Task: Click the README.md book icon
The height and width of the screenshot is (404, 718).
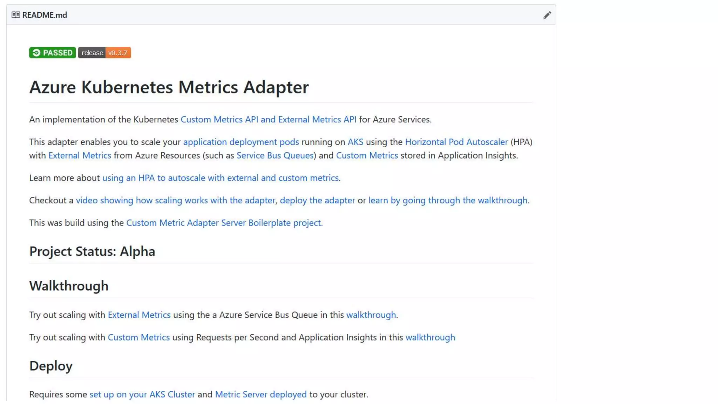Action: coord(15,15)
